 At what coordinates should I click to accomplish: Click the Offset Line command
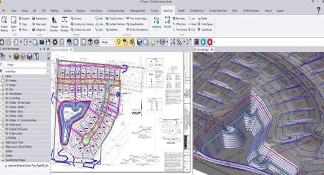pos(179,24)
